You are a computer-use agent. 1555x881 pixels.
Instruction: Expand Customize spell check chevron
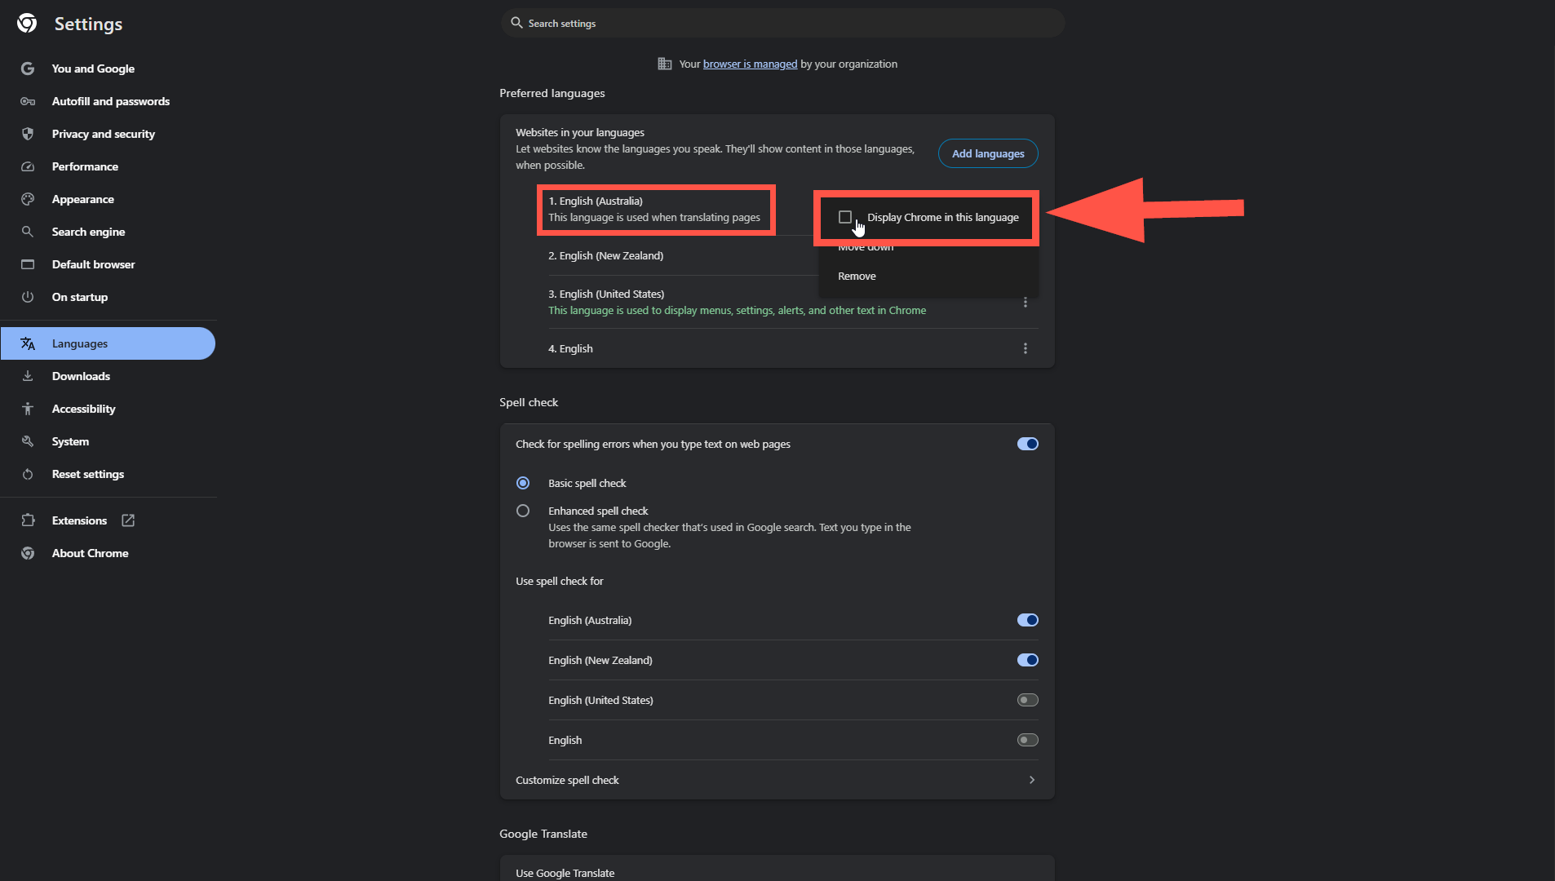pyautogui.click(x=1032, y=780)
